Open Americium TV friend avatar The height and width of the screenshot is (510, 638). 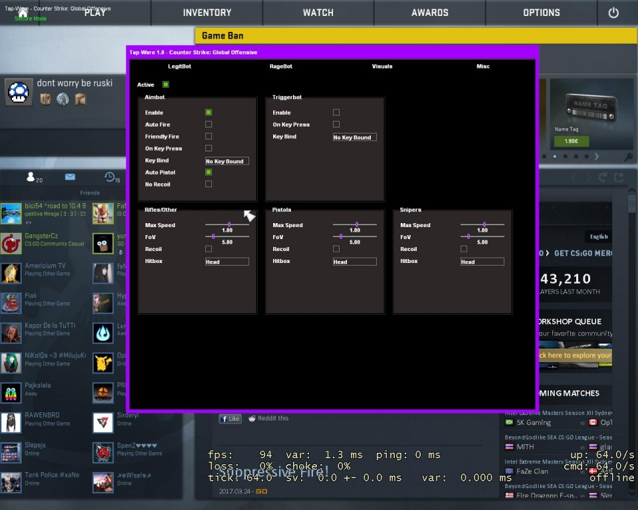[11, 274]
